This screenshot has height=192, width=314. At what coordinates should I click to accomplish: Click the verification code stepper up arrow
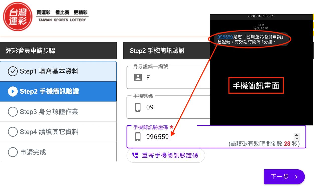coord(297,135)
